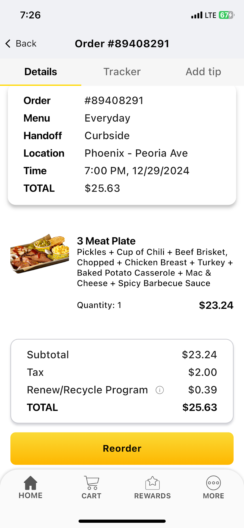Tap the 7:26 clock in status bar
244x528 pixels.
point(30,15)
